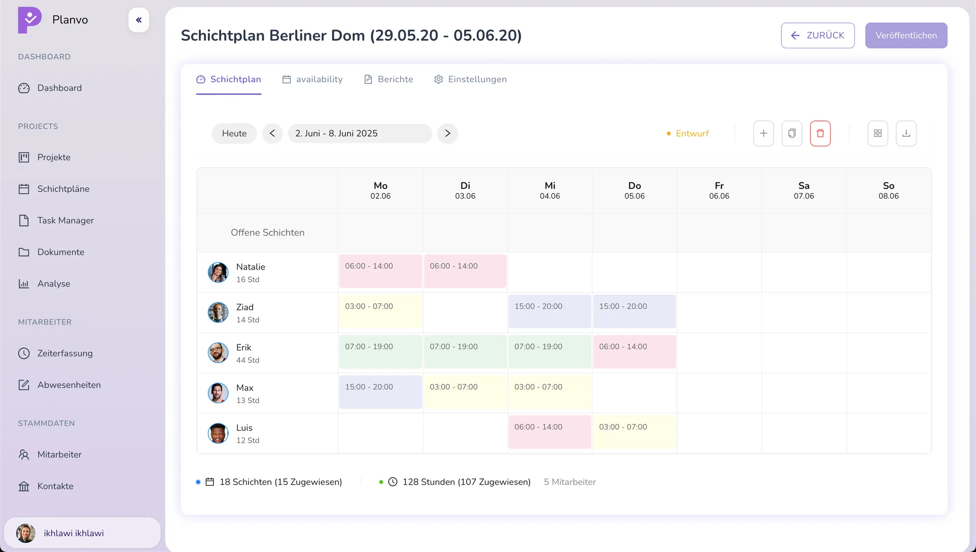
Task: Click the plus icon to add shift
Action: coord(763,134)
